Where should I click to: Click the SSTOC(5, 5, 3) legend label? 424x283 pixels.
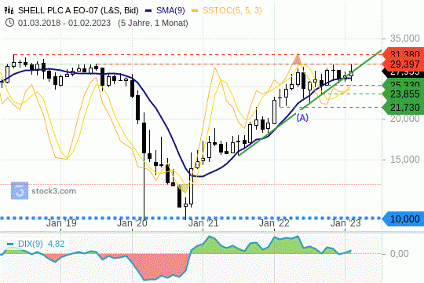pos(232,10)
